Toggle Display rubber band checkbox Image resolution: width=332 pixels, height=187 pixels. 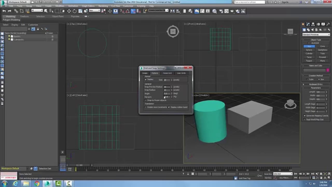click(x=169, y=107)
